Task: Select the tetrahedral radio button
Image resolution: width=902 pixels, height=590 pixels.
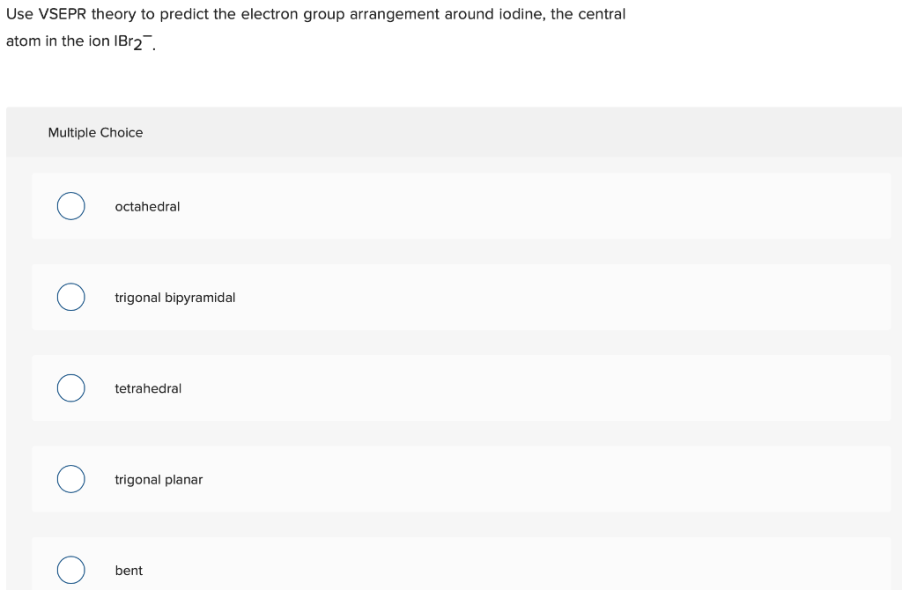Action: pos(70,387)
